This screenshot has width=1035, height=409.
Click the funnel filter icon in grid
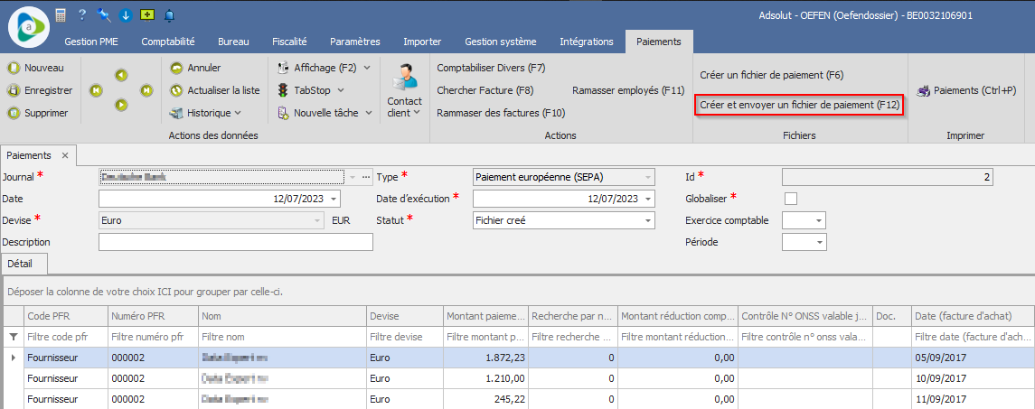14,337
